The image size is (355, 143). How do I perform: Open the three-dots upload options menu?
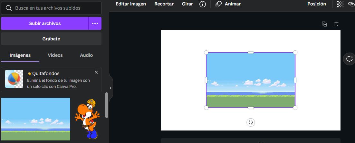coord(95,23)
